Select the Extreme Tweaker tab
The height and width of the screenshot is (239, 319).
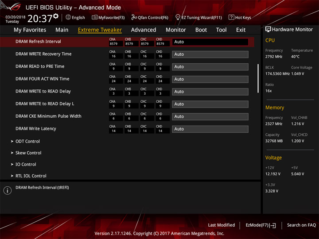click(x=100, y=30)
